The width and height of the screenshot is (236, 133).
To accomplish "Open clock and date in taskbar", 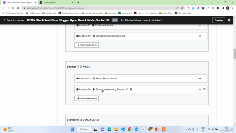I will tap(225, 129).
